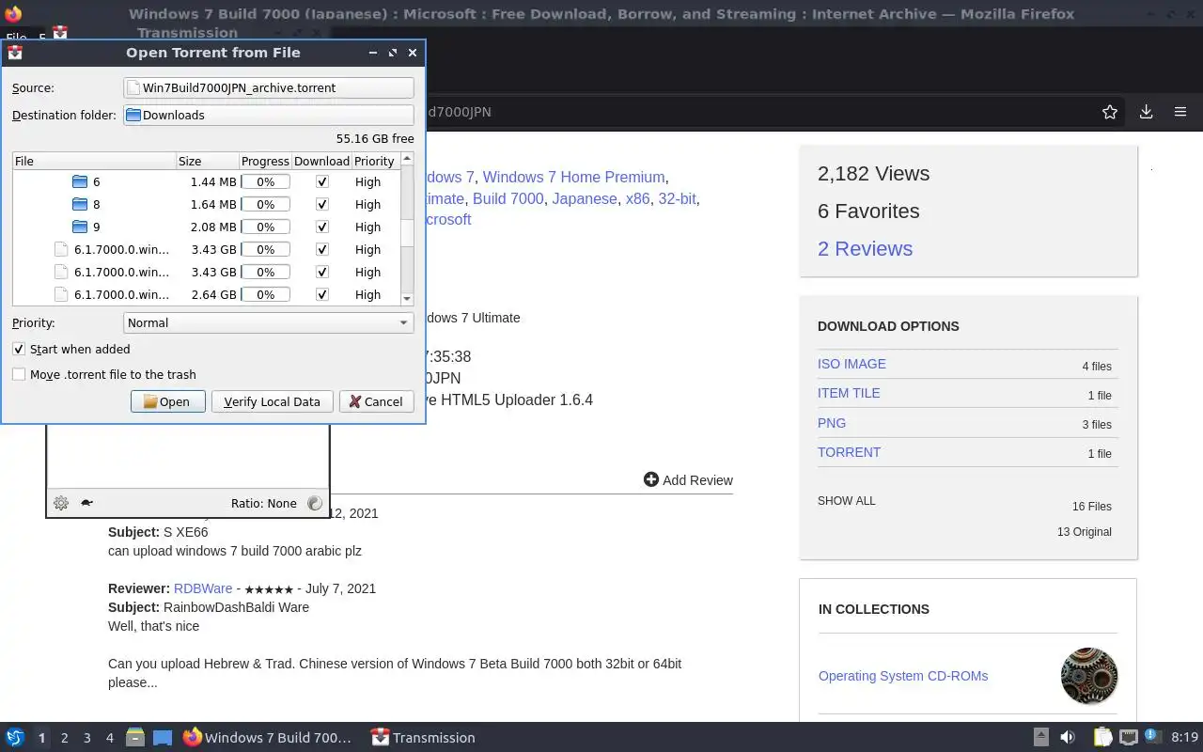
Task: Toggle the turtle alternative speed limits icon
Action: (86, 503)
